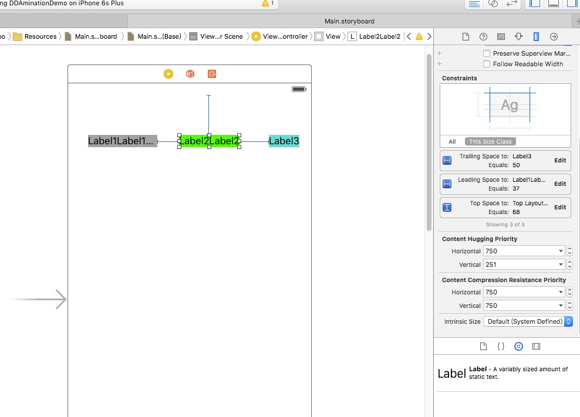Image resolution: width=580 pixels, height=417 pixels.
Task: Click the First Responder icon in scene dock
Action: coord(190,74)
